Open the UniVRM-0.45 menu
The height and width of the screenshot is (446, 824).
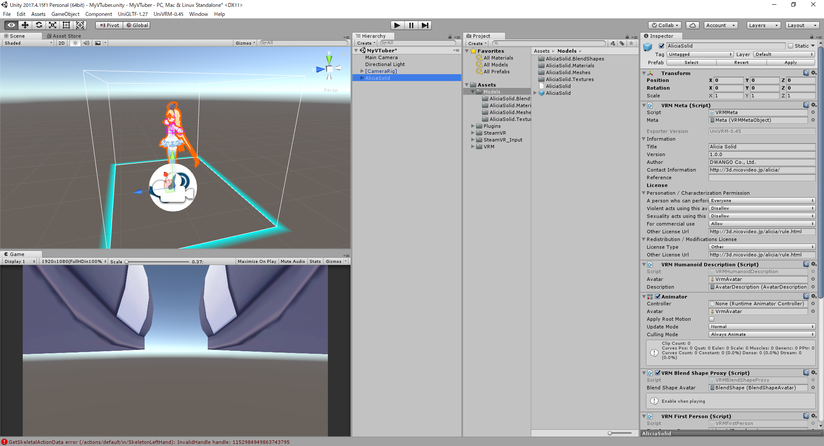(x=168, y=14)
